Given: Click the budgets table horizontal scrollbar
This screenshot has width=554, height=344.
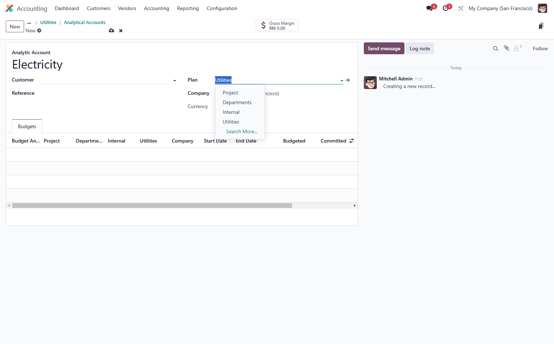Looking at the screenshot, I should pyautogui.click(x=152, y=206).
